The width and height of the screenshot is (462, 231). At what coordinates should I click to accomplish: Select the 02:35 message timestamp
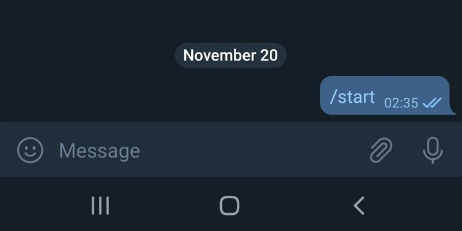pos(401,103)
